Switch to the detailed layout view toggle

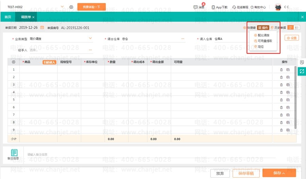pyautogui.click(x=297, y=27)
